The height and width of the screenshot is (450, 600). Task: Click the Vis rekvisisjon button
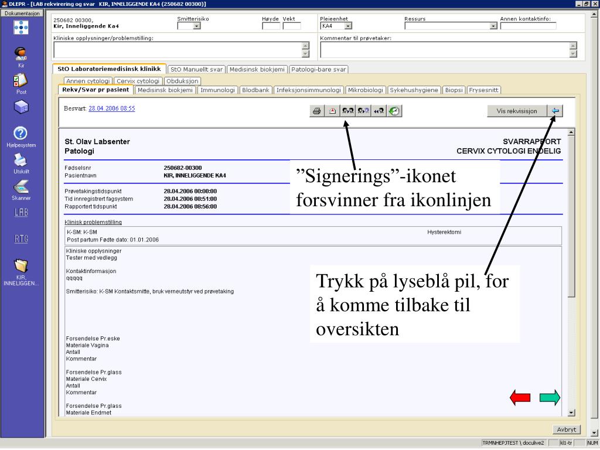click(517, 111)
